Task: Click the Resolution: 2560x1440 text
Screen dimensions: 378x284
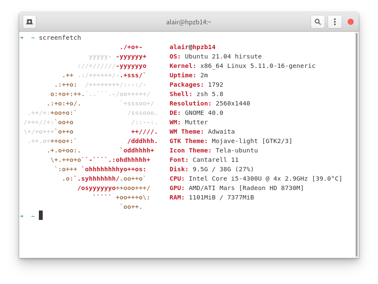Action: (210, 103)
